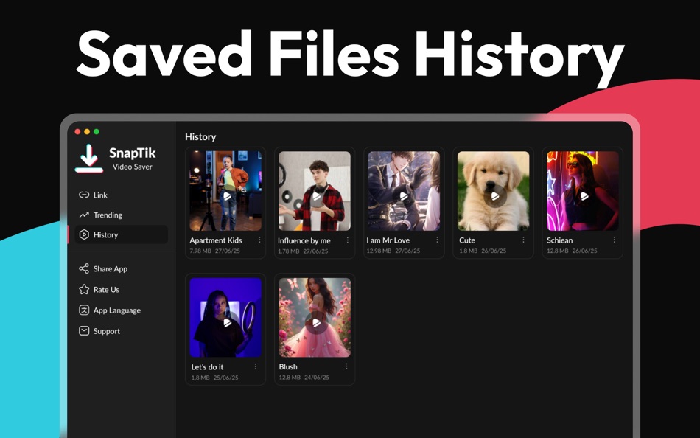
Task: Click the 7.98 MB file size
Action: (x=200, y=251)
